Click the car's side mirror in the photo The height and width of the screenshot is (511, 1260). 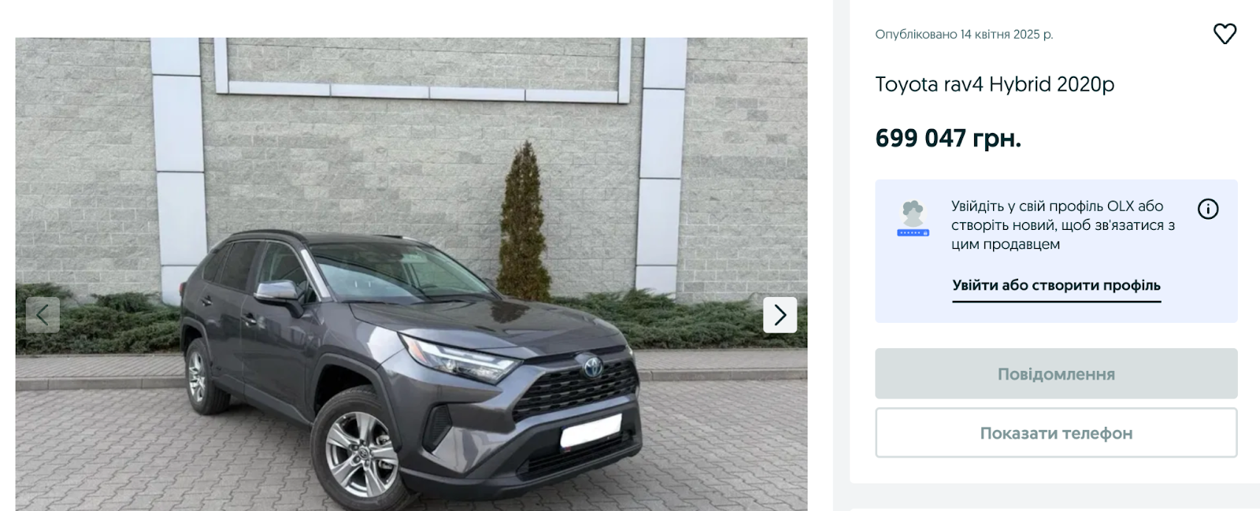point(277,292)
